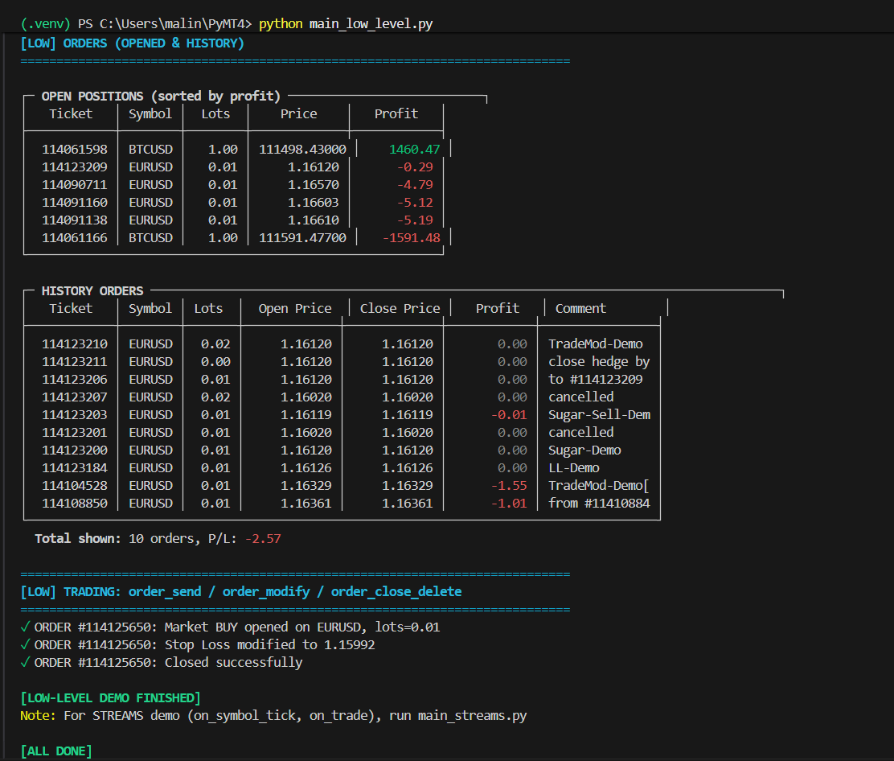Screen dimensions: 894x761
Task: Click the OPEN POSITIONS table title
Action: point(161,97)
